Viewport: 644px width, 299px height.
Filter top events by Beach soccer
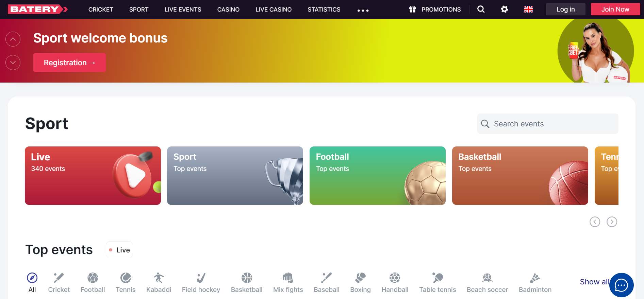488,282
